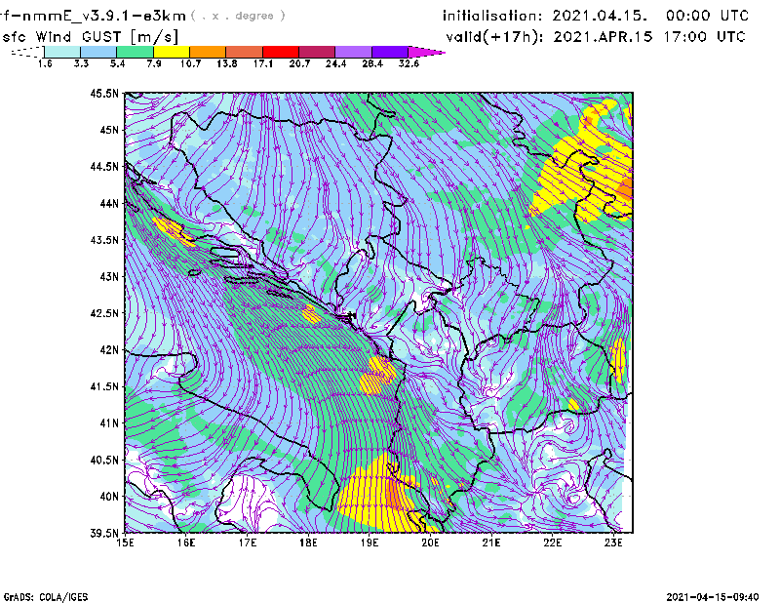Click the legend value 7.9
The height and width of the screenshot is (603, 780).
[x=154, y=63]
